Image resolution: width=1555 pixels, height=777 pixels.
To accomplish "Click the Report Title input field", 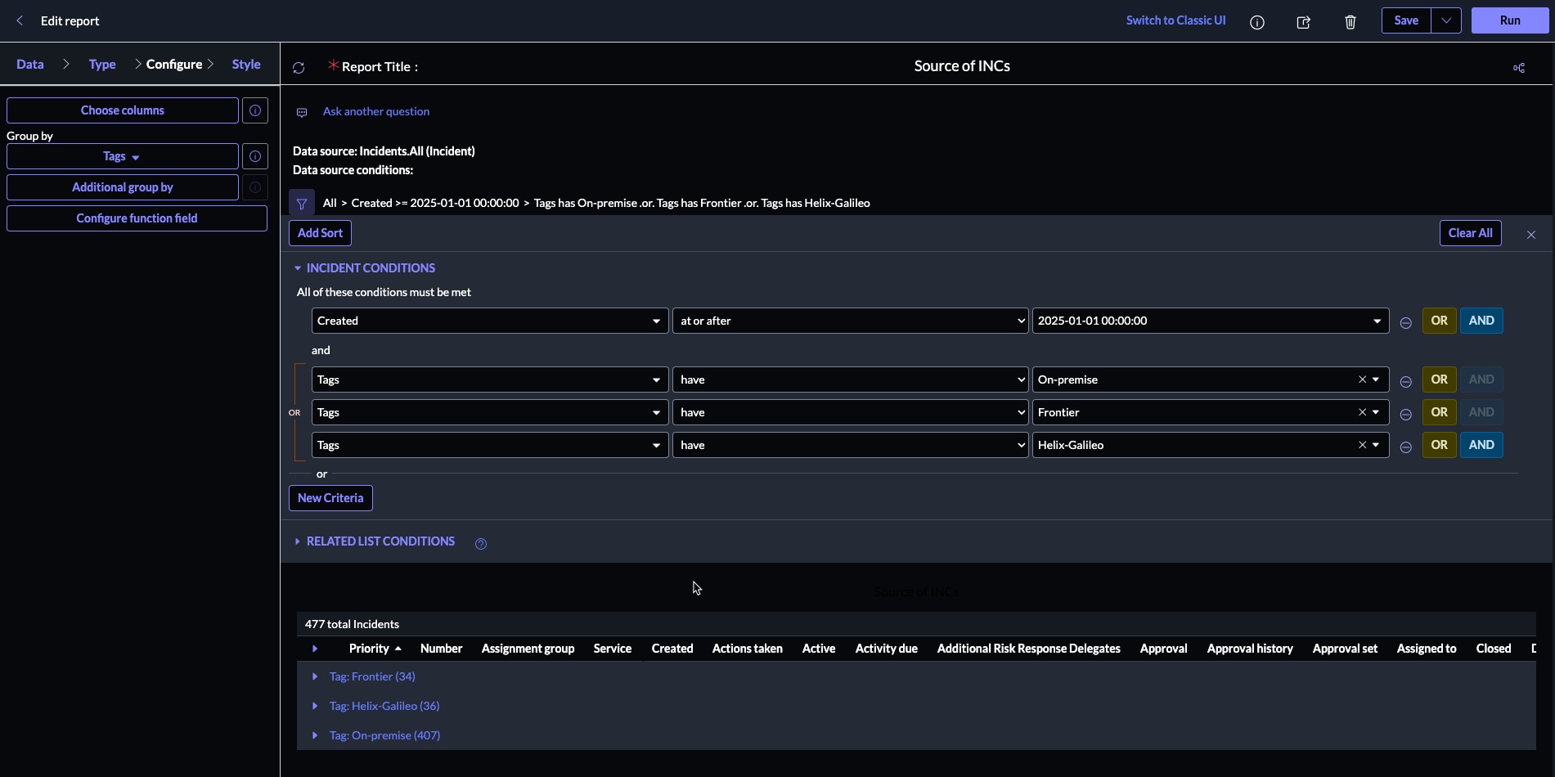I will (x=961, y=66).
